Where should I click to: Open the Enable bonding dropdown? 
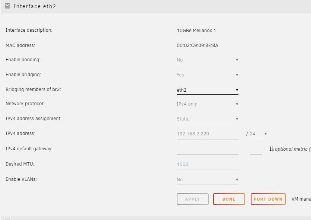pyautogui.click(x=207, y=60)
